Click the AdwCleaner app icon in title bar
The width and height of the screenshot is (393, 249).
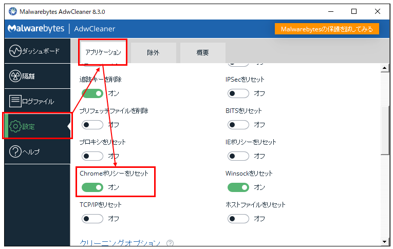pyautogui.click(x=13, y=11)
